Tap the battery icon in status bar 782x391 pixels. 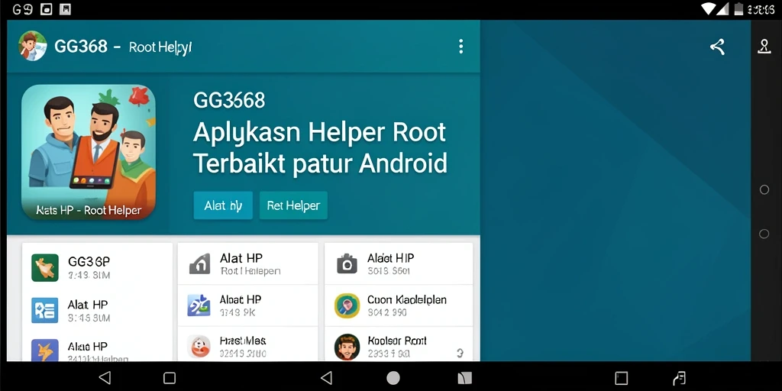pos(738,8)
